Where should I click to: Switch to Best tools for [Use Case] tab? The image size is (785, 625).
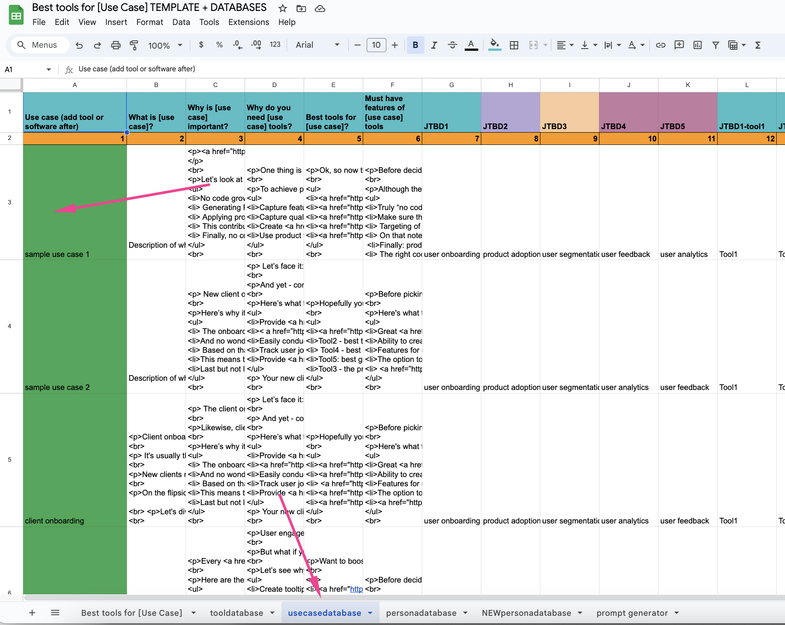(x=132, y=613)
